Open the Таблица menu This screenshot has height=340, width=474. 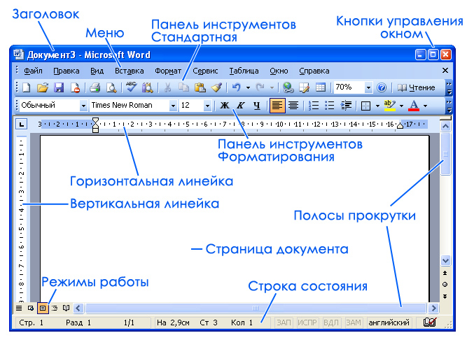244,71
